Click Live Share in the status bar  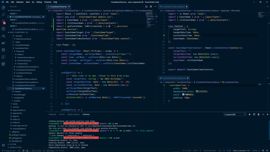(x=37, y=151)
